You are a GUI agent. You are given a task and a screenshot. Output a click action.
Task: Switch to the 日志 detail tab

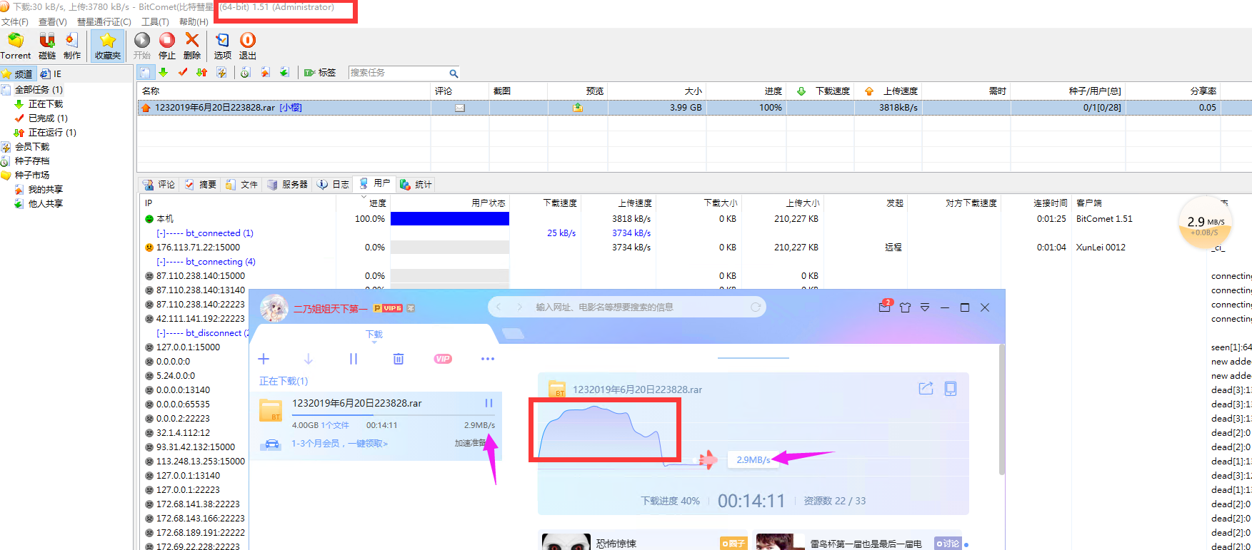334,184
